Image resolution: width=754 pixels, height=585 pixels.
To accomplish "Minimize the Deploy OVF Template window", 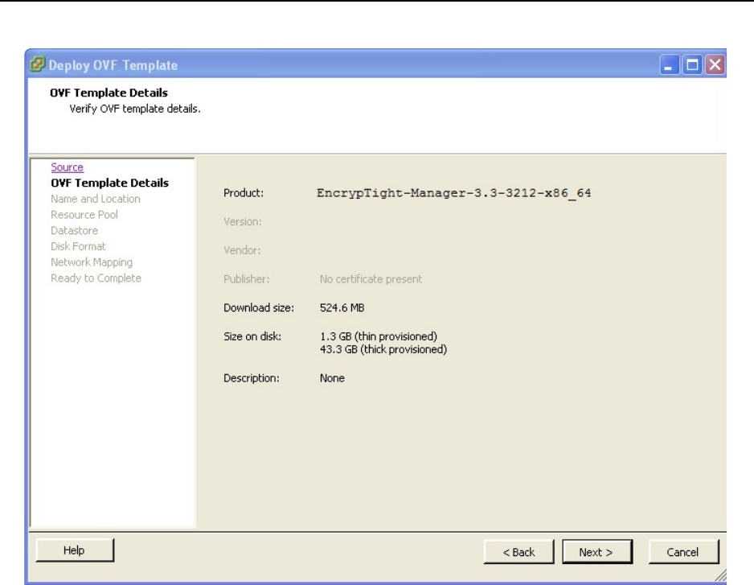I will click(671, 65).
